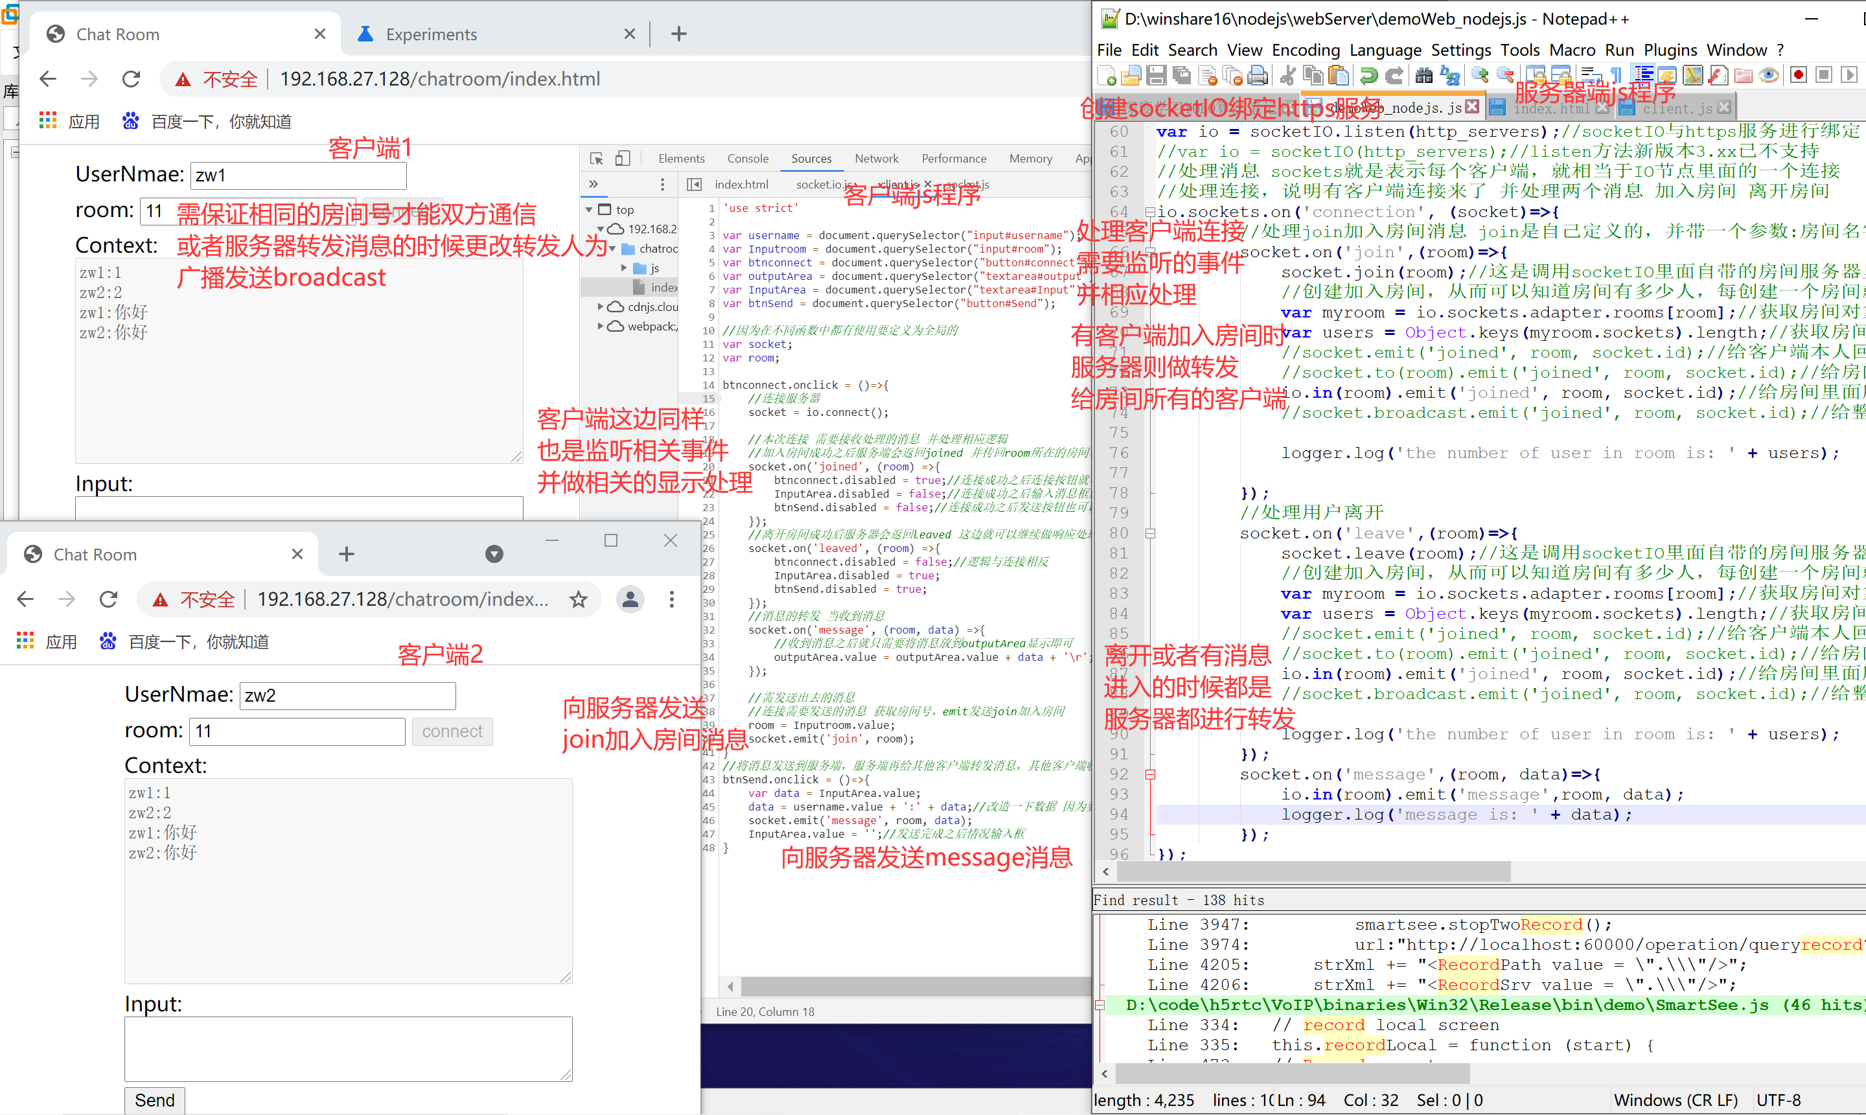Toggle DevTools device toolbar icon

(622, 159)
